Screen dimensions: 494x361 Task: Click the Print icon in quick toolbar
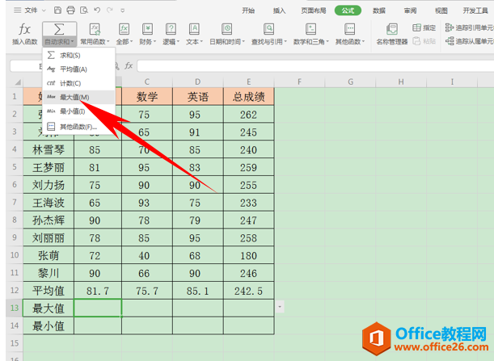coord(70,10)
